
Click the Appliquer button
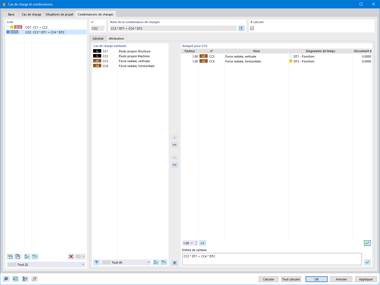pos(366,279)
